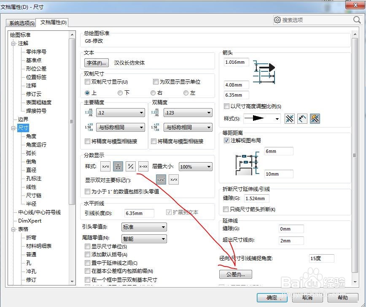Click the 确定 OK button
This screenshot has height=307, width=366.
tap(272, 298)
